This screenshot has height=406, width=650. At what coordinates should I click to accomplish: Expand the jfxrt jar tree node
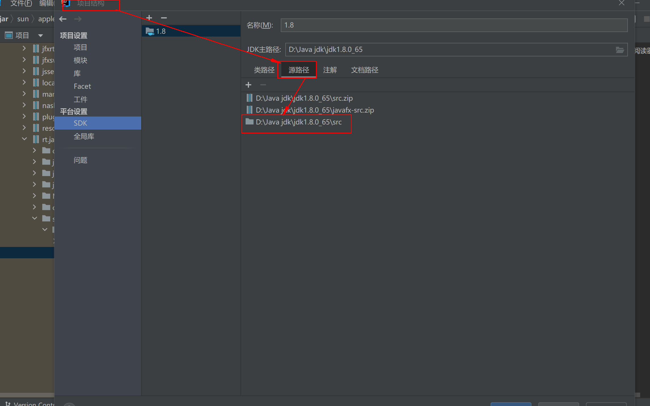(24, 48)
